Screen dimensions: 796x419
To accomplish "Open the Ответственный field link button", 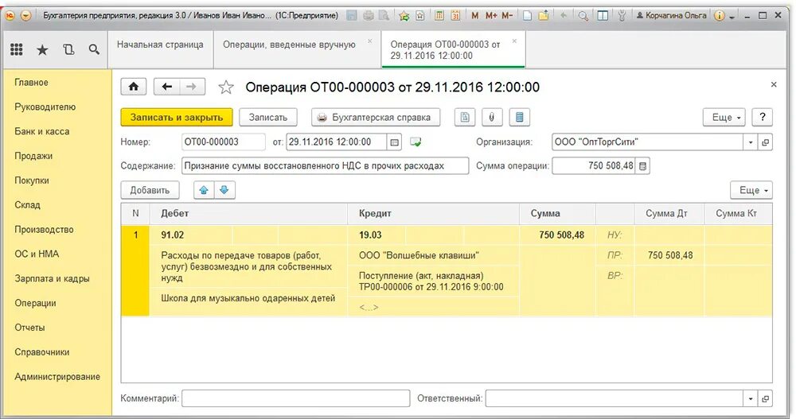I will point(765,398).
